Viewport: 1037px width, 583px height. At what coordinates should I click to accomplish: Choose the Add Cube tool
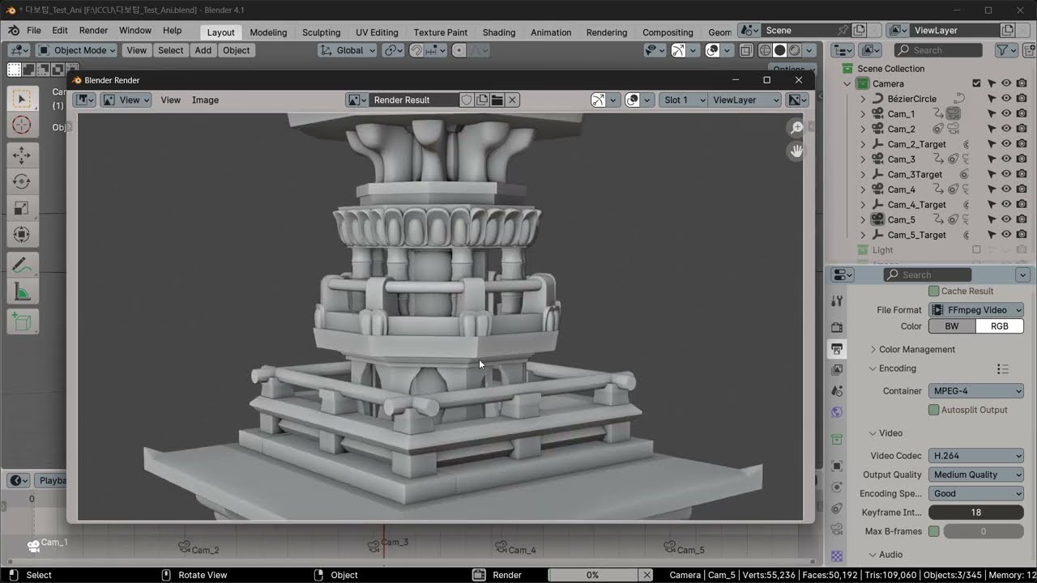pyautogui.click(x=22, y=321)
